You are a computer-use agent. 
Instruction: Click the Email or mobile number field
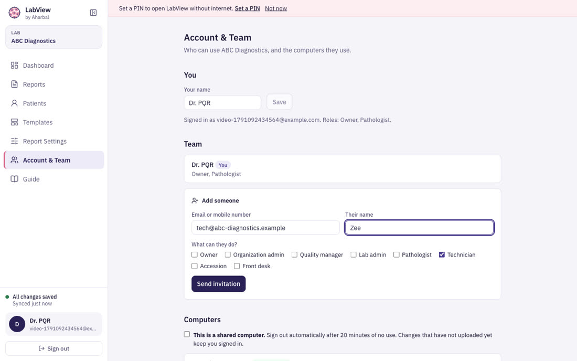tap(265, 228)
